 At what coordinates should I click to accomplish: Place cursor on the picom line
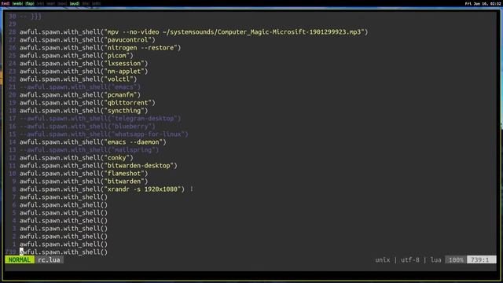pyautogui.click(x=76, y=56)
